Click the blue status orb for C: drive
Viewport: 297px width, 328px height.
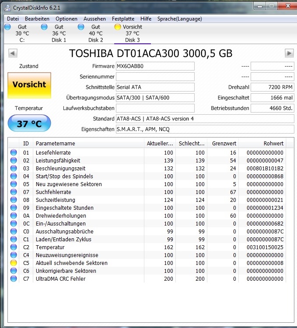(8, 27)
